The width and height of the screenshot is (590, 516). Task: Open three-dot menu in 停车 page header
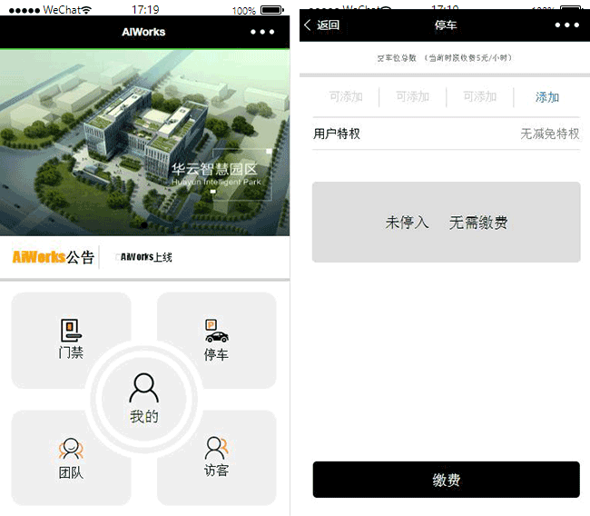(566, 25)
